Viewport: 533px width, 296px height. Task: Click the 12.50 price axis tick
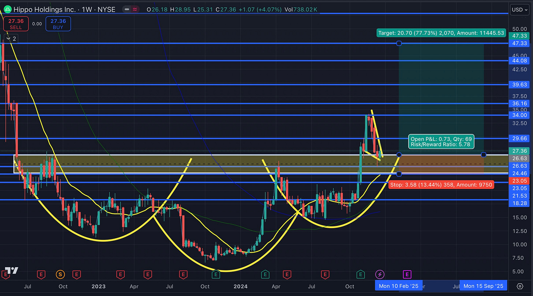[x=520, y=231]
